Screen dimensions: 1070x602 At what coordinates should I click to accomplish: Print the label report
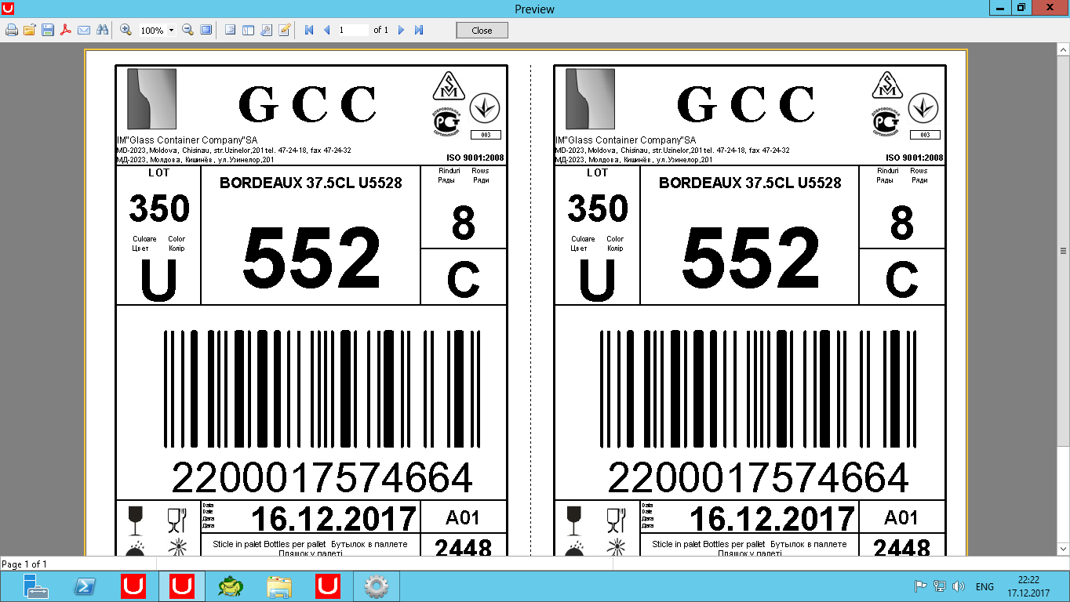click(12, 30)
